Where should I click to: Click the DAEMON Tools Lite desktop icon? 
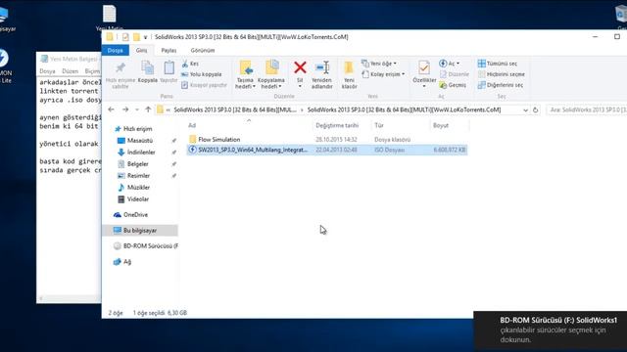pyautogui.click(x=4, y=66)
